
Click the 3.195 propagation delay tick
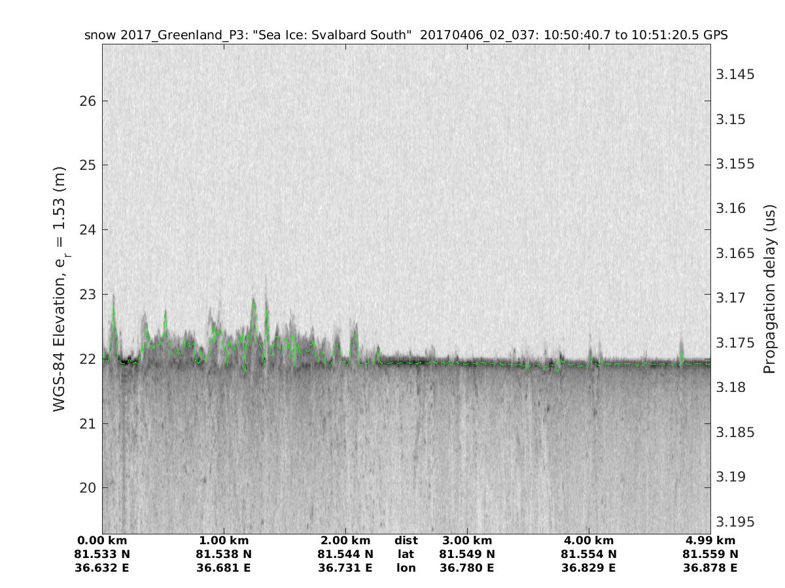(x=735, y=521)
